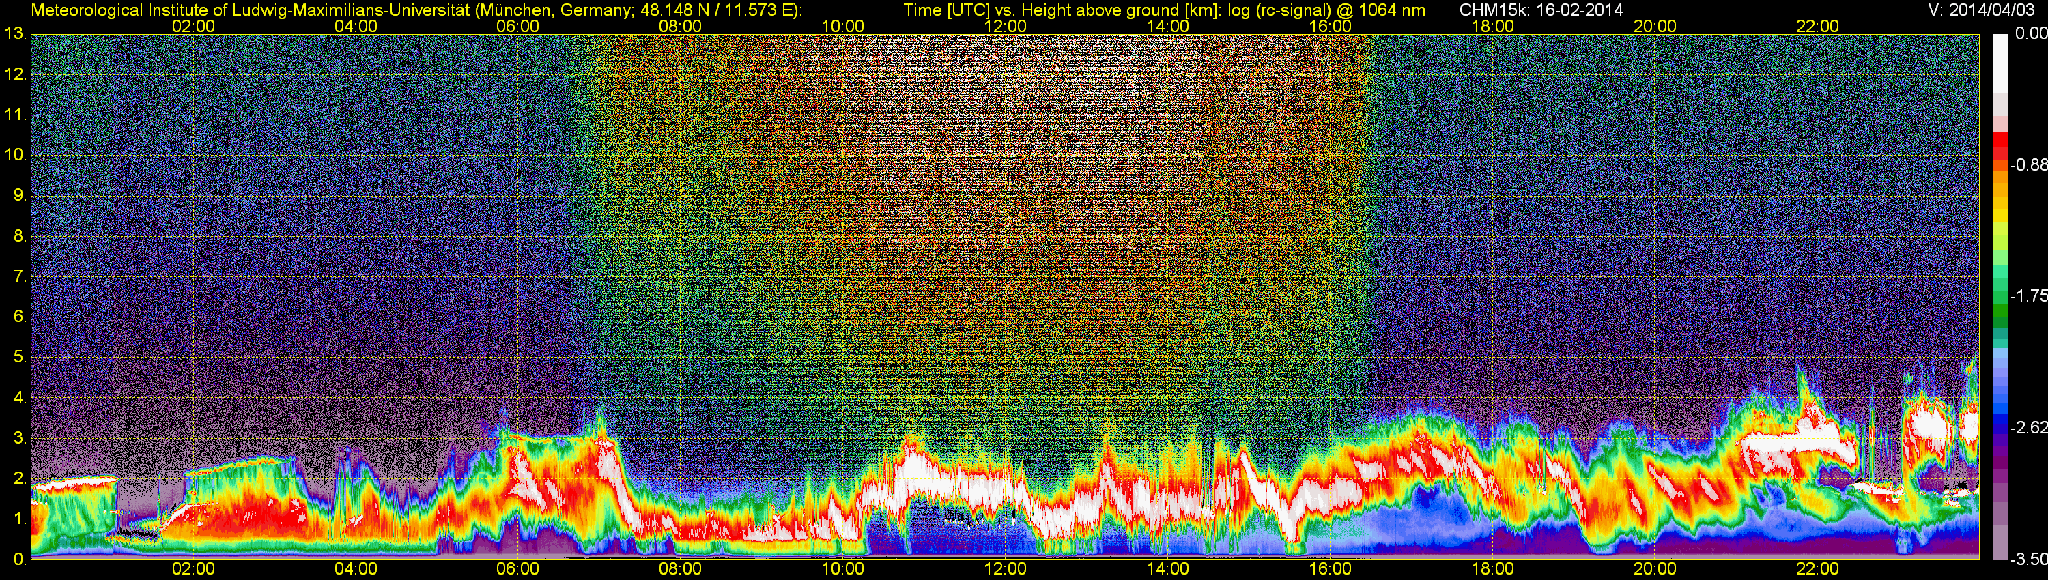Click the 12:00 label on top time axis

click(1005, 26)
